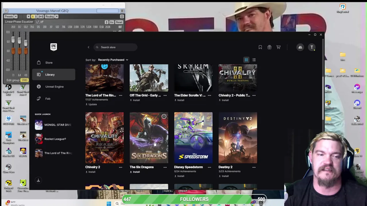Open the Voxengo help question-mark button
This screenshot has width=367, height=206.
coord(6,11)
